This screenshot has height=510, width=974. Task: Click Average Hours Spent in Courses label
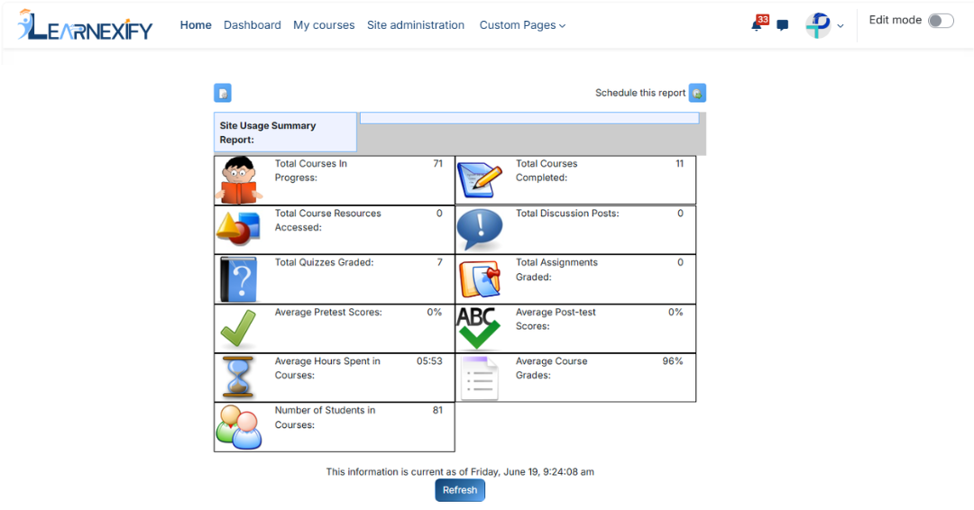(x=327, y=368)
